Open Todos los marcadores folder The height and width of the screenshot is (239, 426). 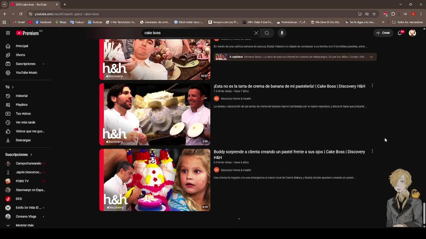[407, 22]
